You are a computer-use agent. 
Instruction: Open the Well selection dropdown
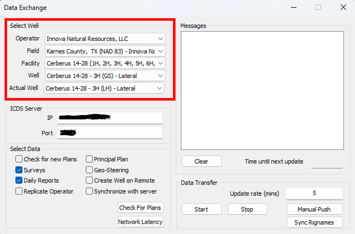pos(160,76)
